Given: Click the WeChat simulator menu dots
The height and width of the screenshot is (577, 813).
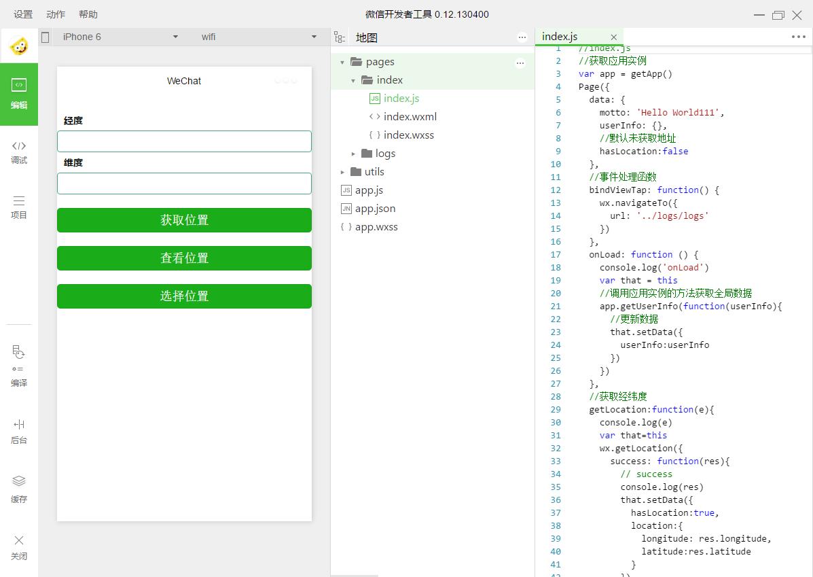Looking at the screenshot, I should (x=286, y=80).
